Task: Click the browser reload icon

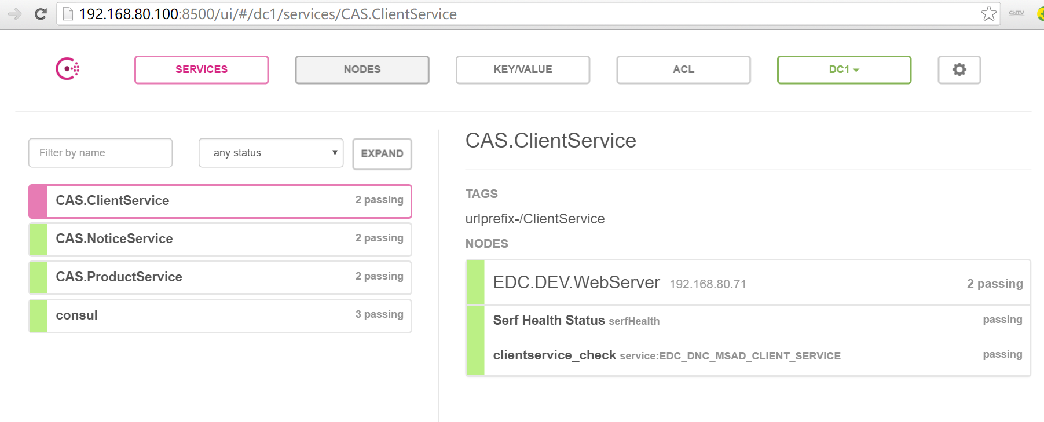Action: click(41, 14)
